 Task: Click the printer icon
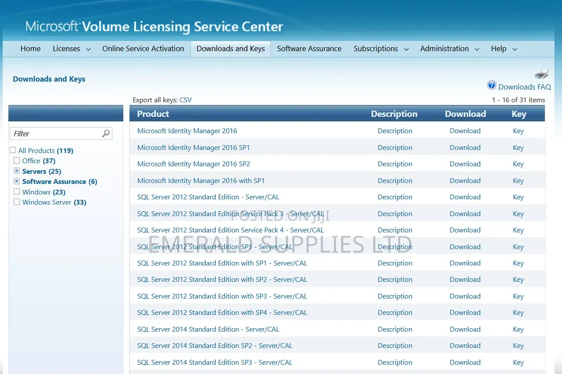(542, 74)
